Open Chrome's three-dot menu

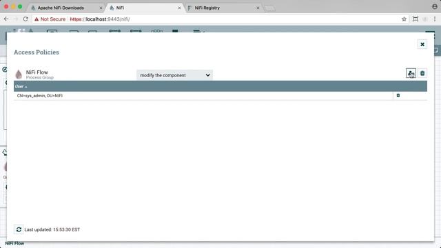point(435,19)
